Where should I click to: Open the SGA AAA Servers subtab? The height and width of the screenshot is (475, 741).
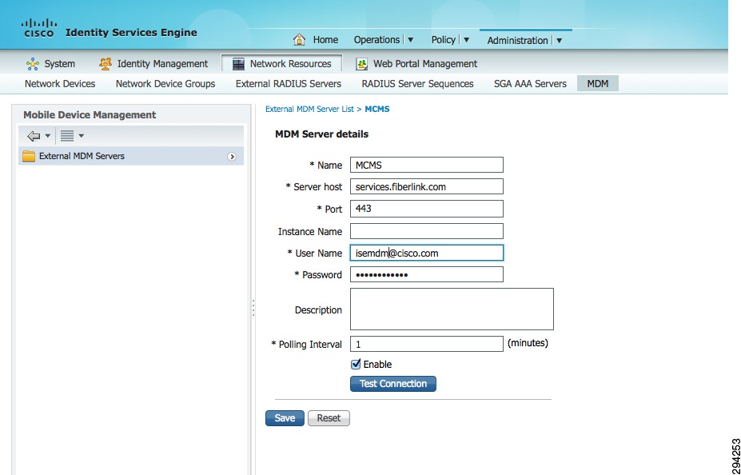(530, 84)
